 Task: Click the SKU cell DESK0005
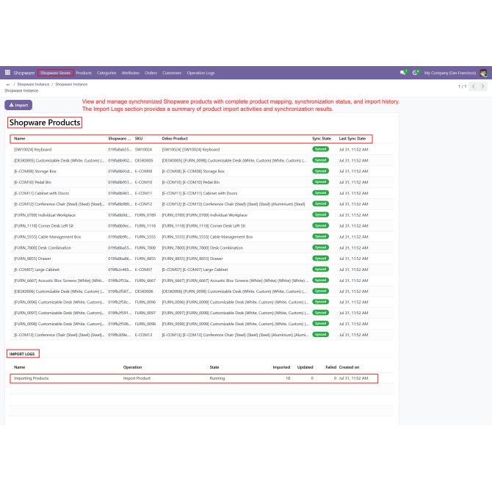[144, 160]
